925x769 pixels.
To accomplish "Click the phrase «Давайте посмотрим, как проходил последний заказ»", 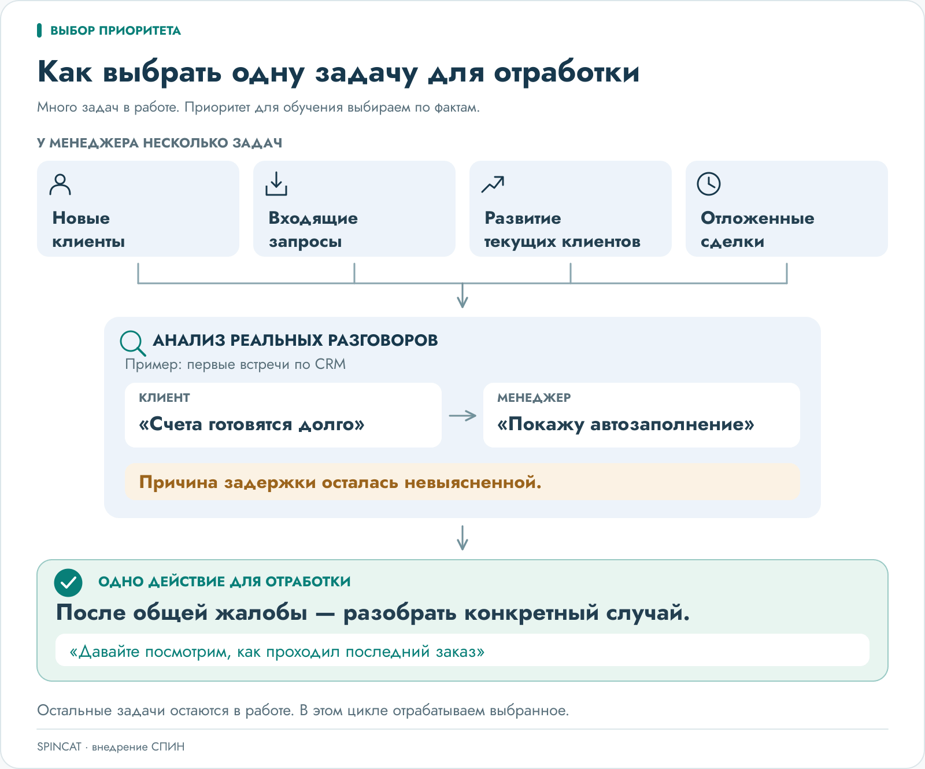I will [277, 652].
